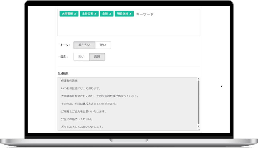The width and height of the screenshot is (258, 148).
Task: Select the 普通 length option
Action: pos(97,57)
